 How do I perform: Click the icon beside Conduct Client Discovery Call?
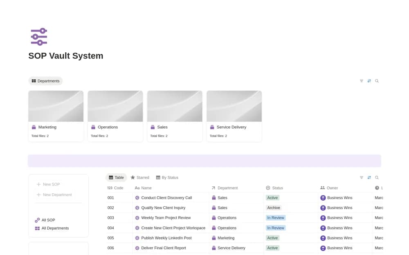click(137, 198)
